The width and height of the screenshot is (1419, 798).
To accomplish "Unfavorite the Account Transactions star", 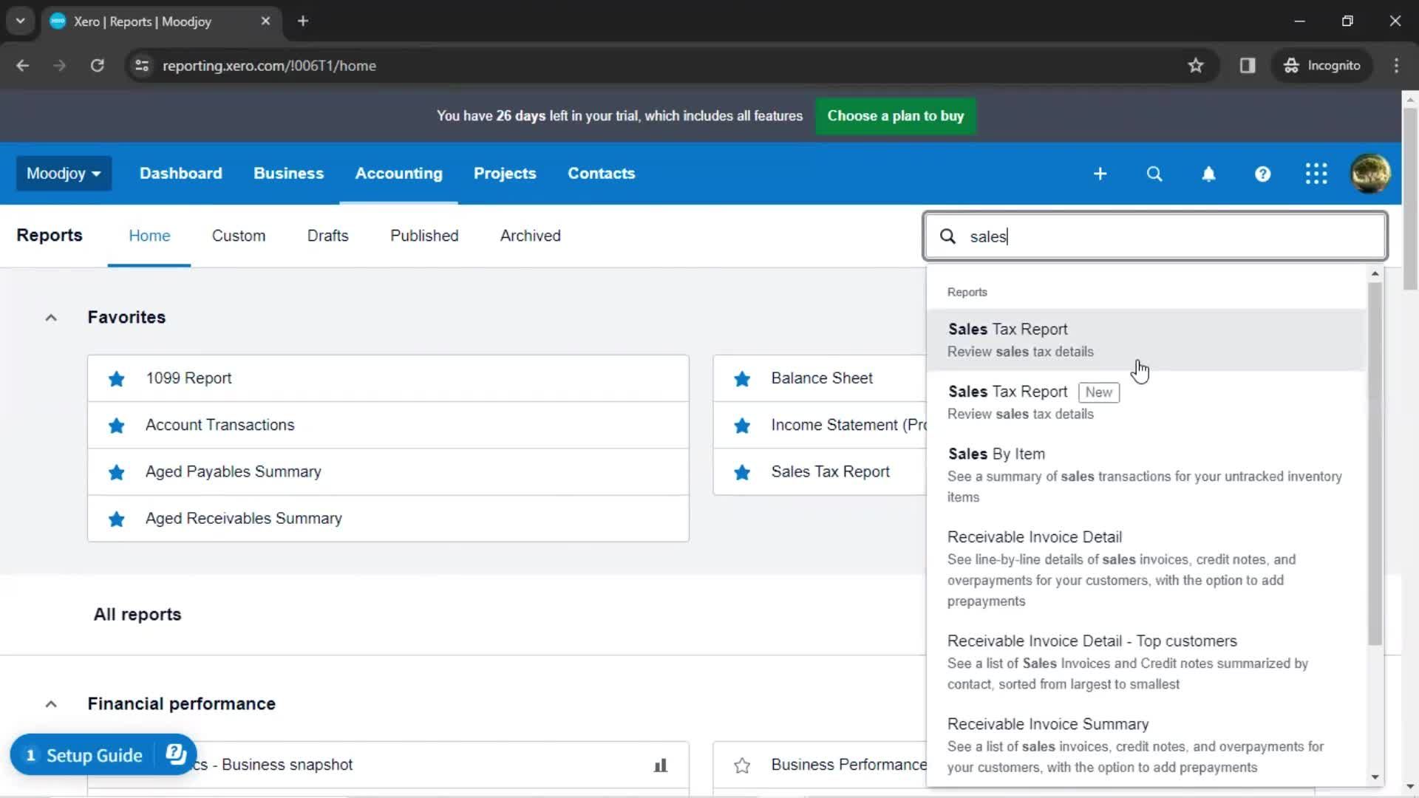I will [117, 426].
